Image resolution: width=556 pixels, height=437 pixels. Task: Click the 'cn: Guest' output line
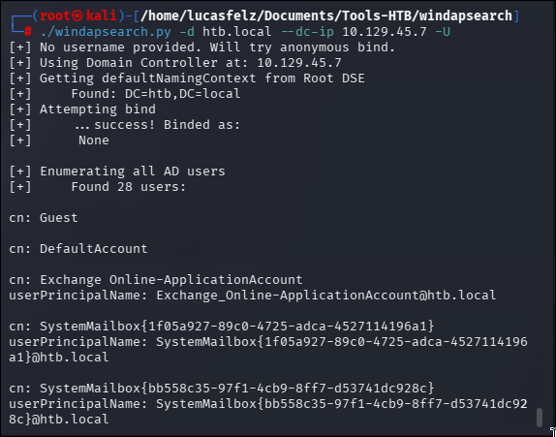pos(44,217)
